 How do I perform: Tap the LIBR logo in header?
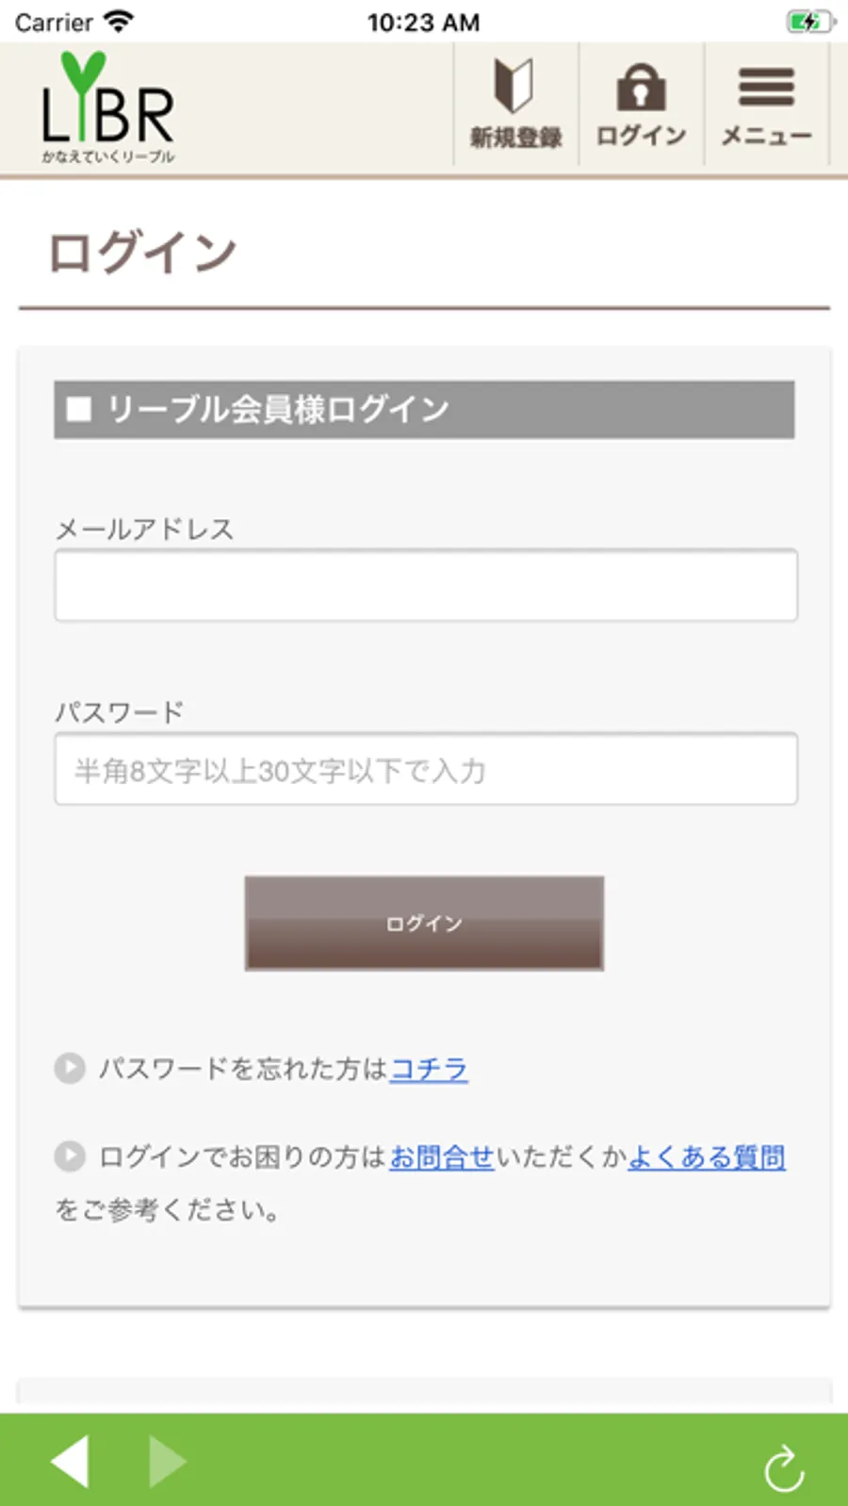click(107, 108)
